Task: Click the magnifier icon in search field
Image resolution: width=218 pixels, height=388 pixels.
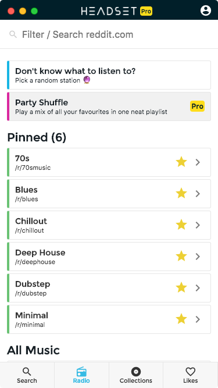Action: click(x=13, y=34)
